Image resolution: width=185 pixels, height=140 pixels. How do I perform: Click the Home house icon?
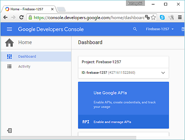pos(10,43)
